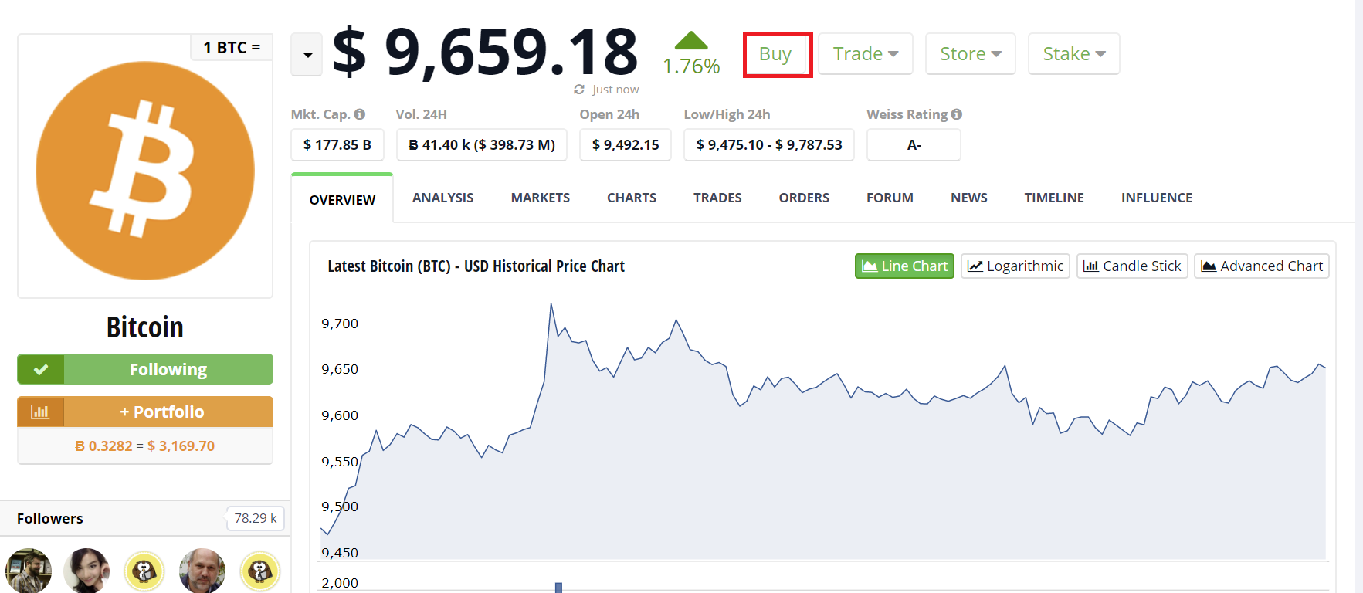Click the refresh icon beside Just now
Image resolution: width=1363 pixels, height=593 pixels.
(579, 90)
